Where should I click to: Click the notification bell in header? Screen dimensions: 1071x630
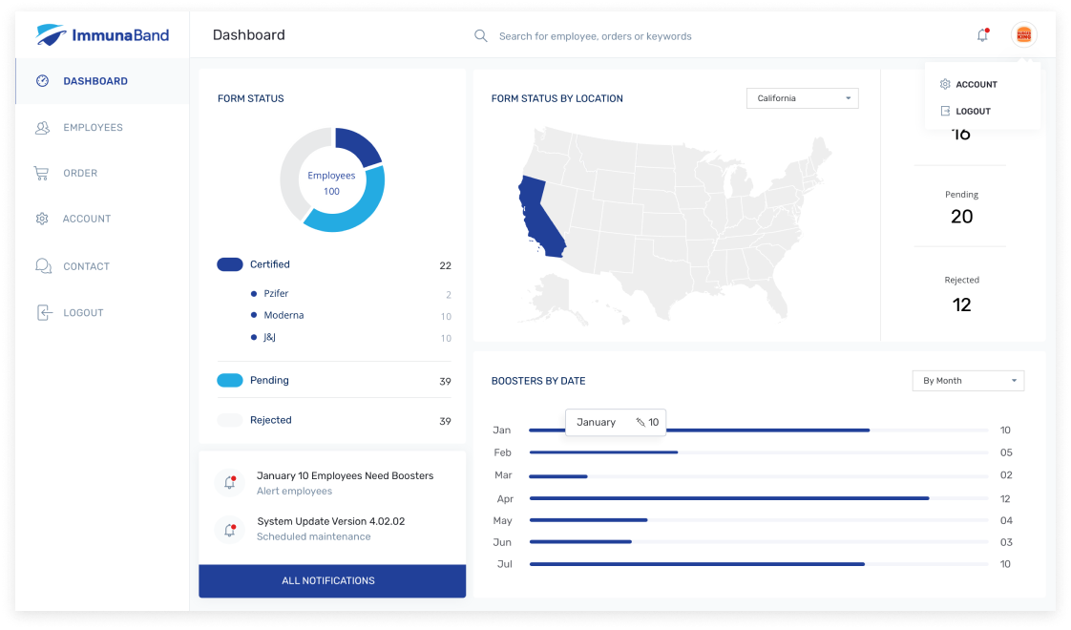pos(982,35)
